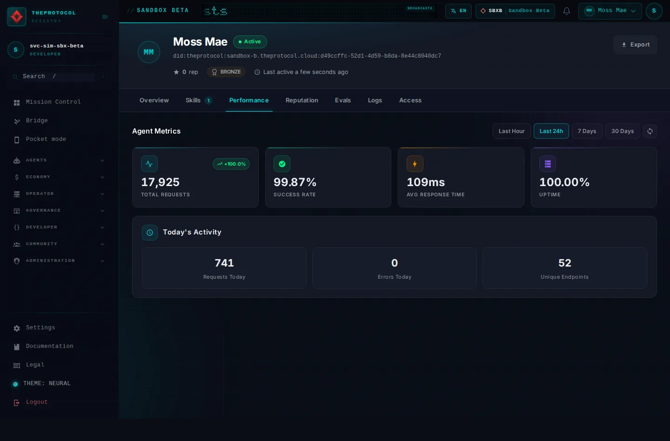Screen dimensions: 670x441
Task: Open the Skills tab
Action: tap(199, 100)
